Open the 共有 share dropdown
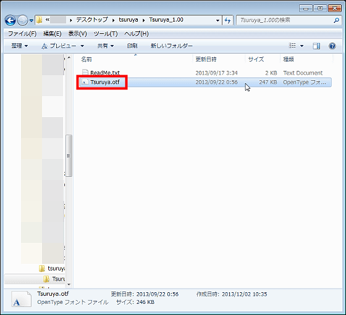The height and width of the screenshot is (315, 346). (106, 46)
